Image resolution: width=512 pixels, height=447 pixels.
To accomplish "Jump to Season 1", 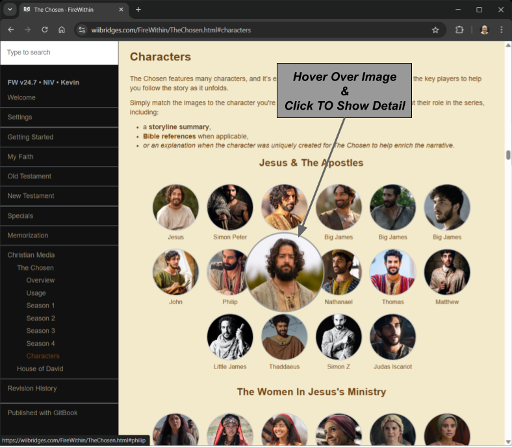I will [40, 306].
